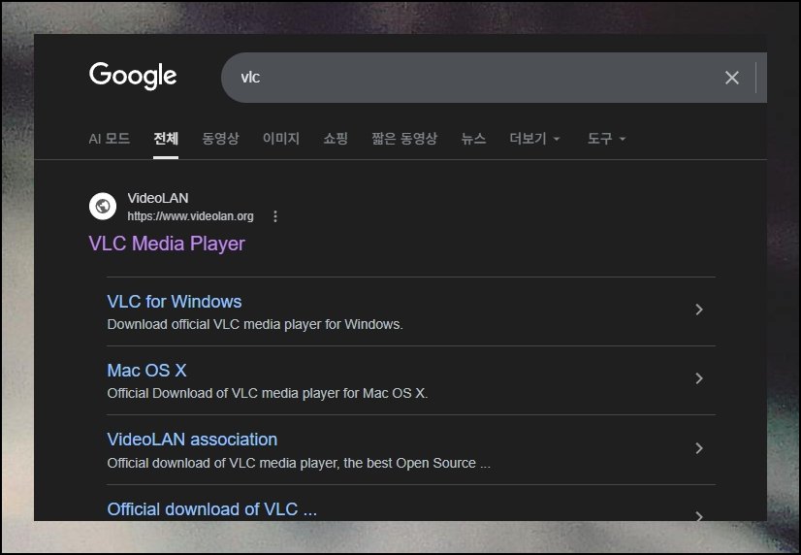Image resolution: width=801 pixels, height=555 pixels.
Task: Click the text Download official VLC media player for Windows
Action: [x=255, y=324]
